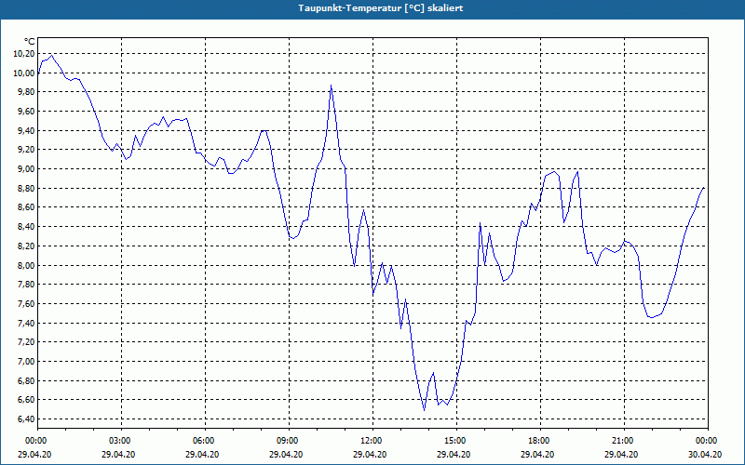This screenshot has height=465, width=745.
Task: Select the 10,00 y-axis value
Action: [24, 73]
